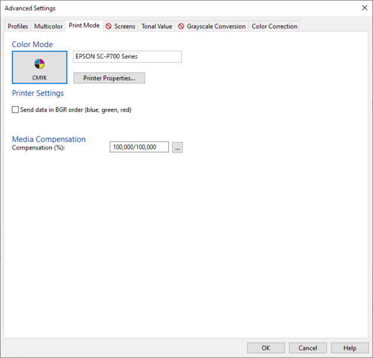Show the Color Correction tab
This screenshot has width=373, height=358.
(274, 26)
